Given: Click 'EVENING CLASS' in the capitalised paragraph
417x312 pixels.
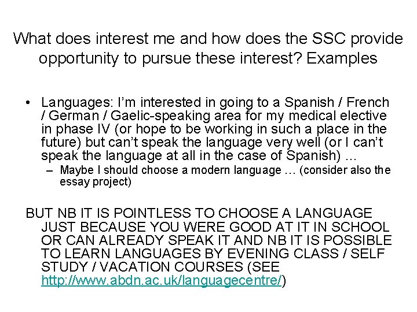Looking at the screenshot, I should (x=283, y=254).
